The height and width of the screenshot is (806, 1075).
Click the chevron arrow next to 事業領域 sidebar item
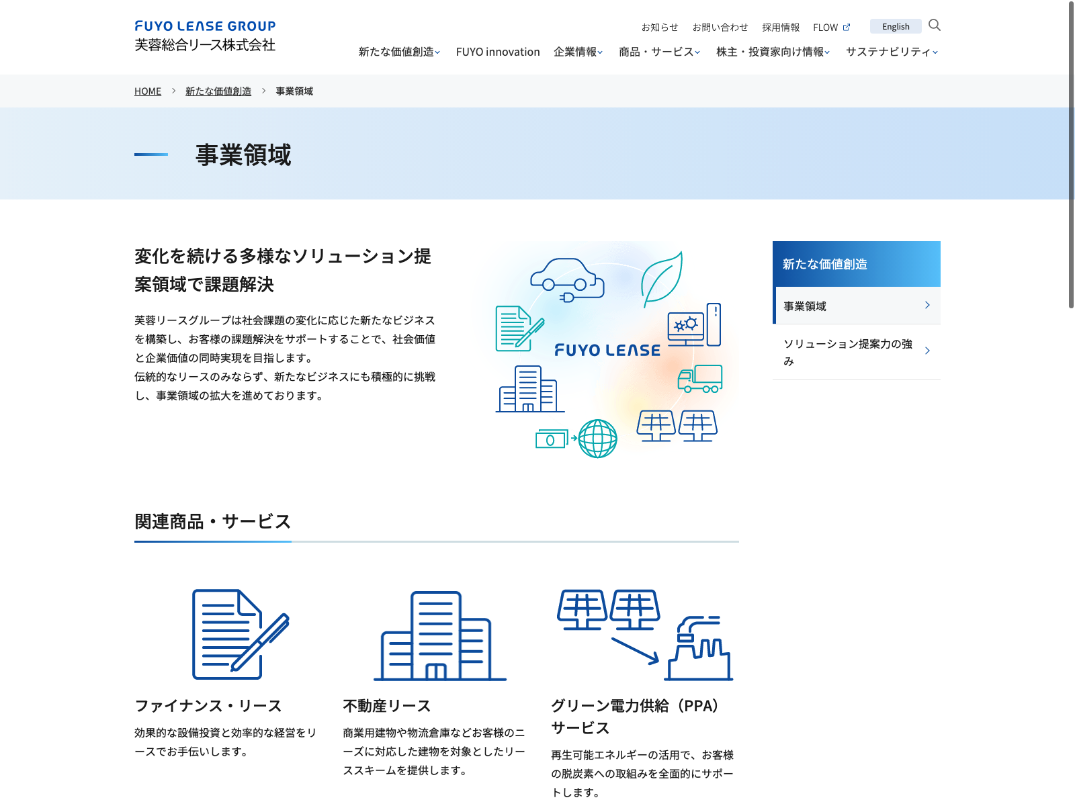point(927,306)
